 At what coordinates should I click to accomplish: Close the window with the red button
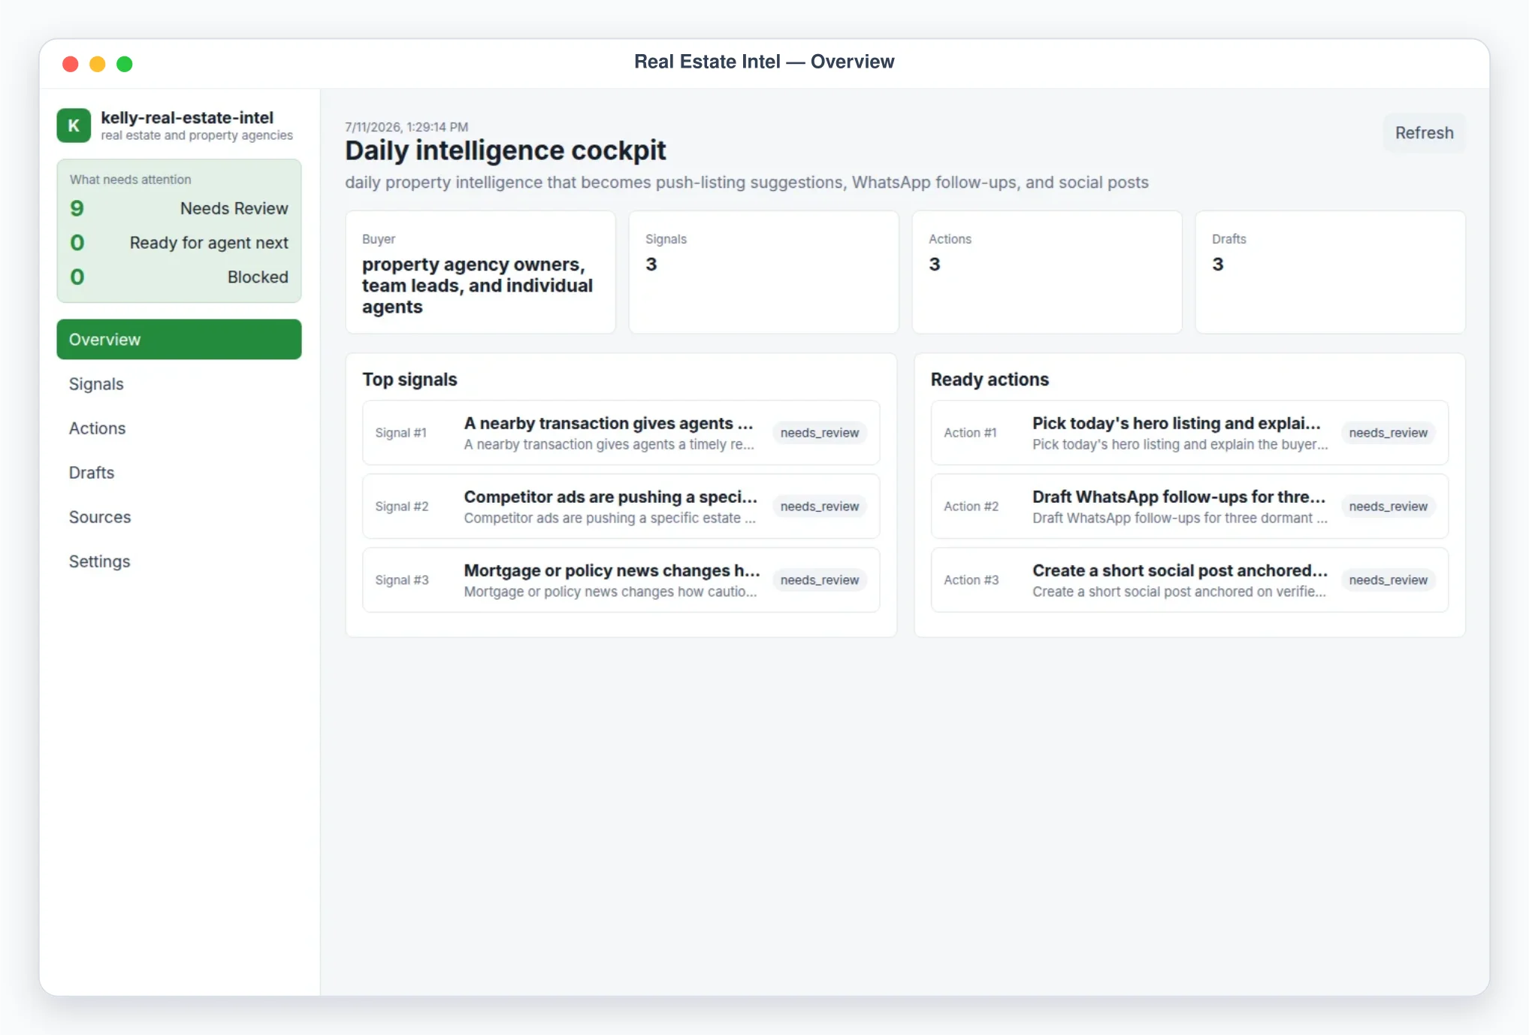click(71, 64)
